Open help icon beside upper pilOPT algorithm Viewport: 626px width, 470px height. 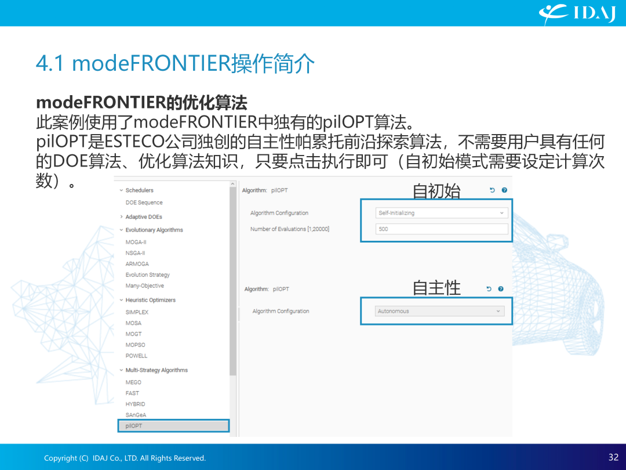tap(504, 190)
